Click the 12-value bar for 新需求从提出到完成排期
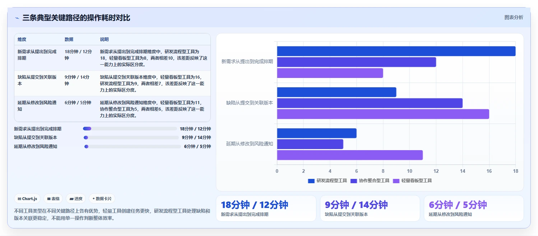The height and width of the screenshot is (236, 538). click(x=356, y=62)
